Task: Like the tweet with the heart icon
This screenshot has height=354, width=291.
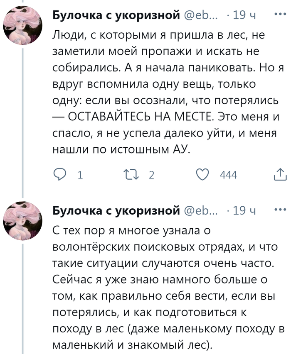Action: [202, 175]
